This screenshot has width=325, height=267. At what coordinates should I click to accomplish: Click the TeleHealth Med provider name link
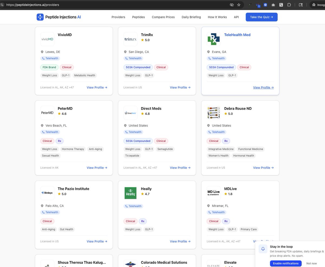click(237, 35)
